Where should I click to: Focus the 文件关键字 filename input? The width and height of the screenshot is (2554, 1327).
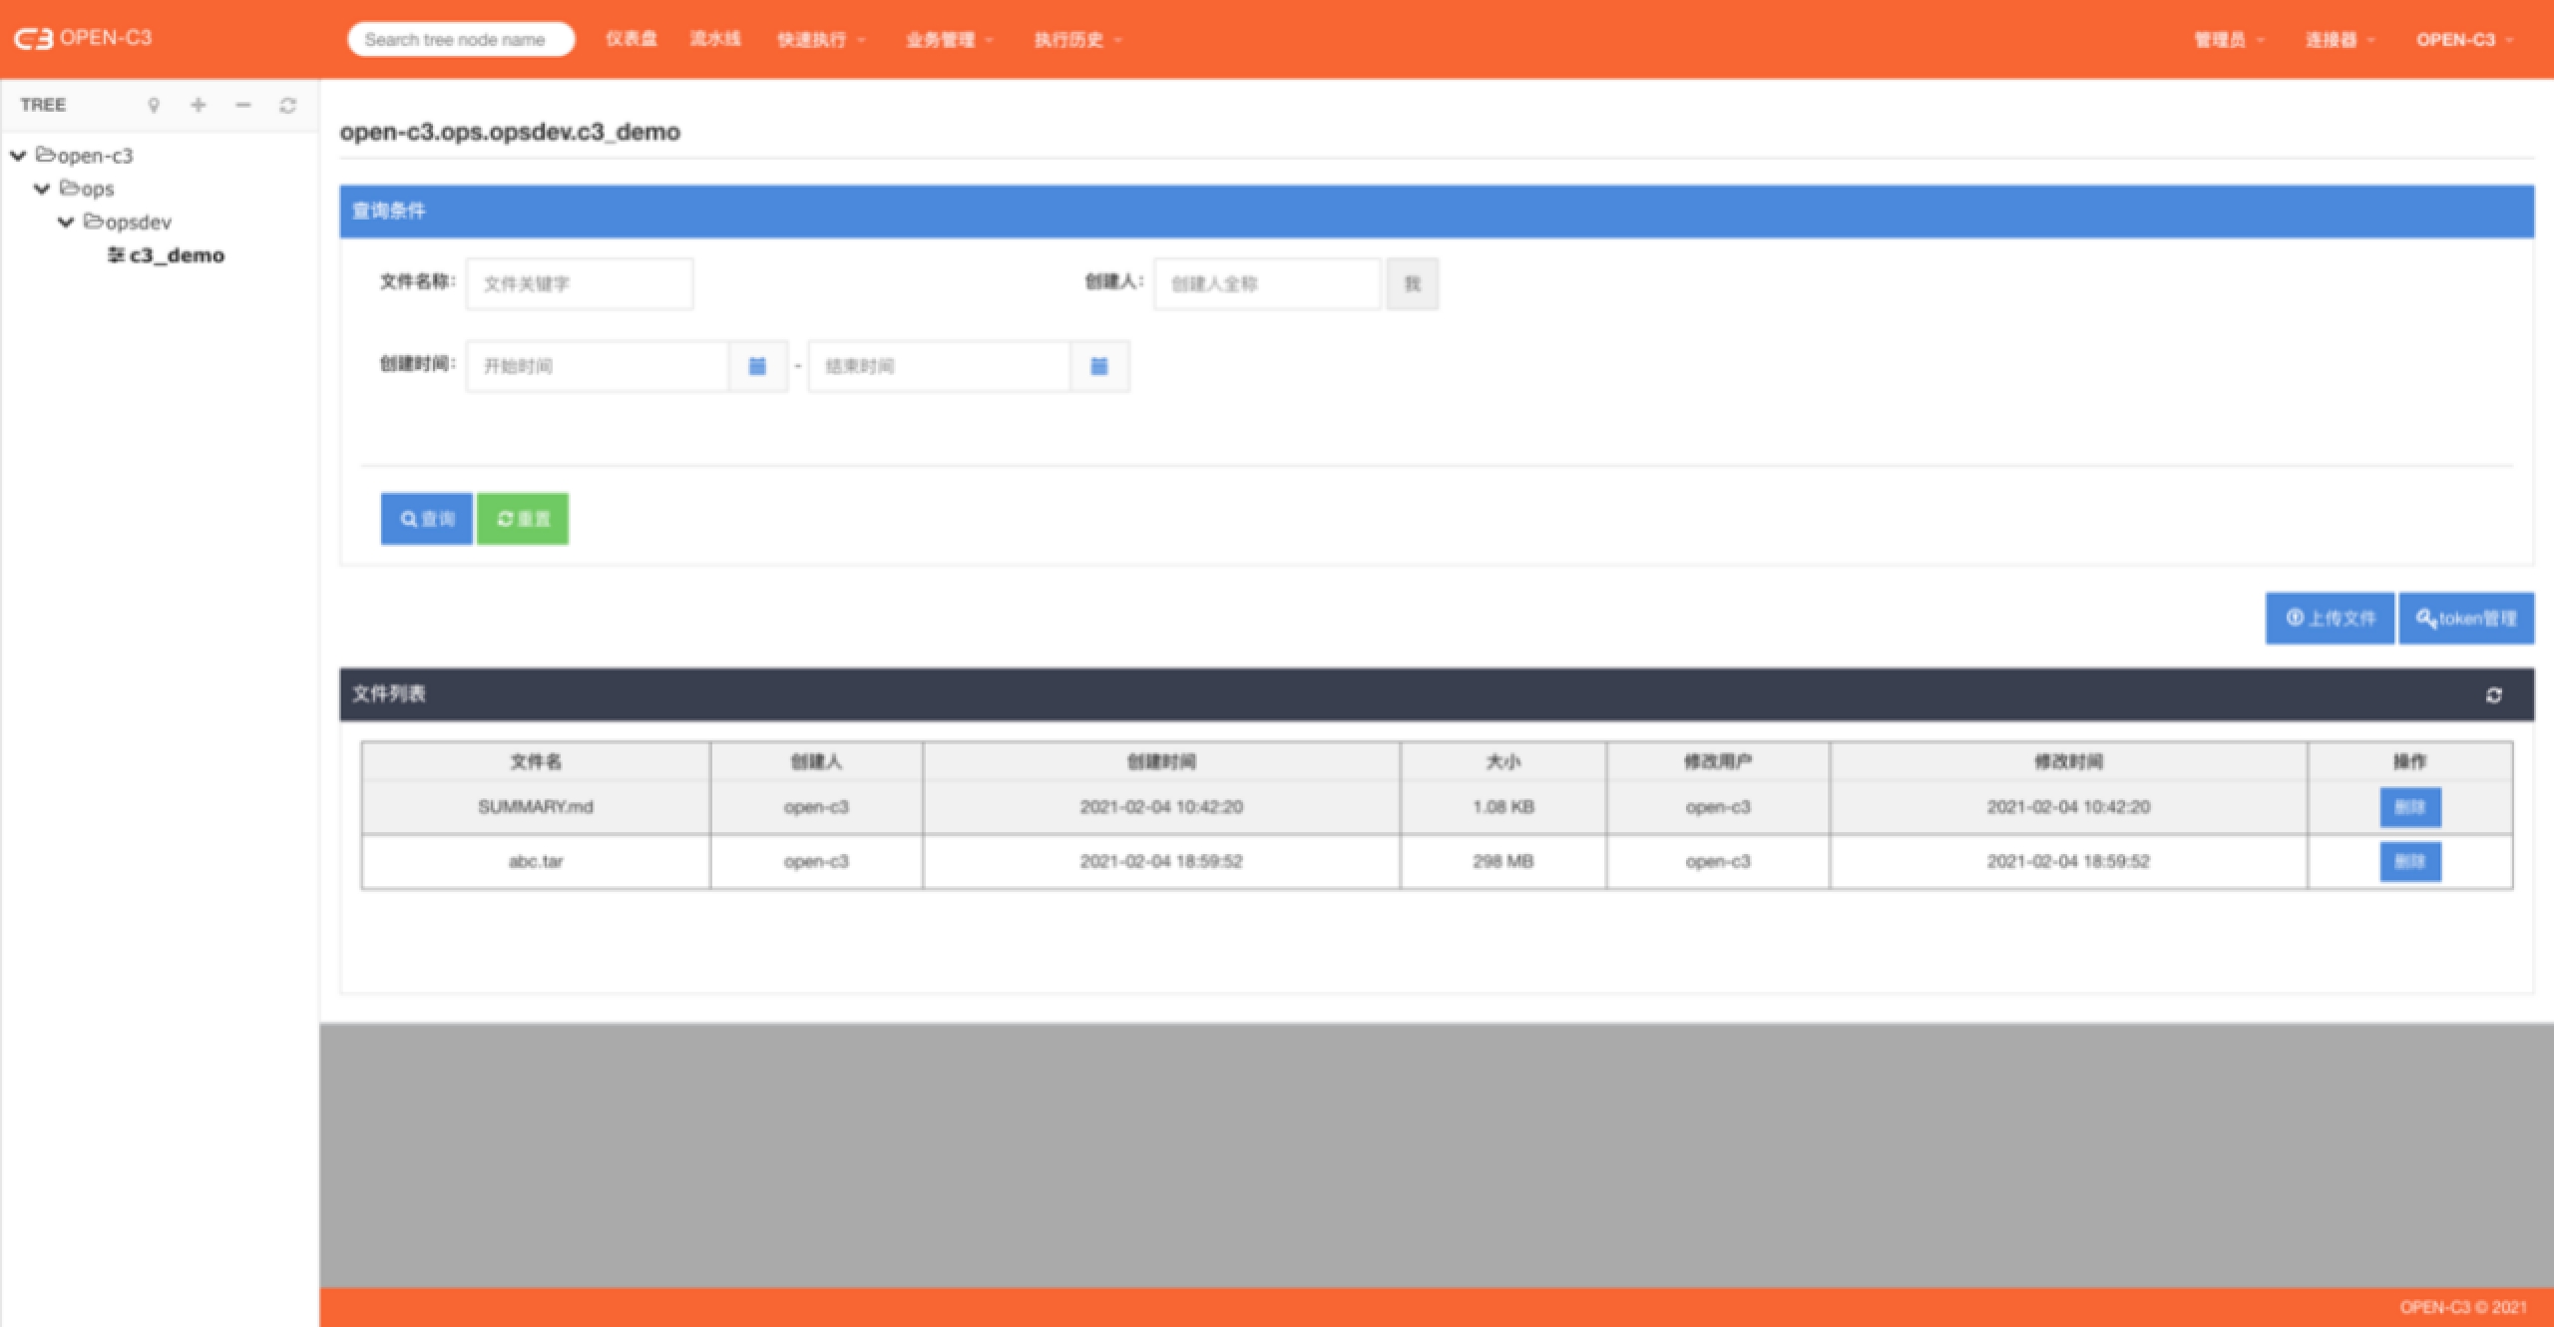(579, 283)
